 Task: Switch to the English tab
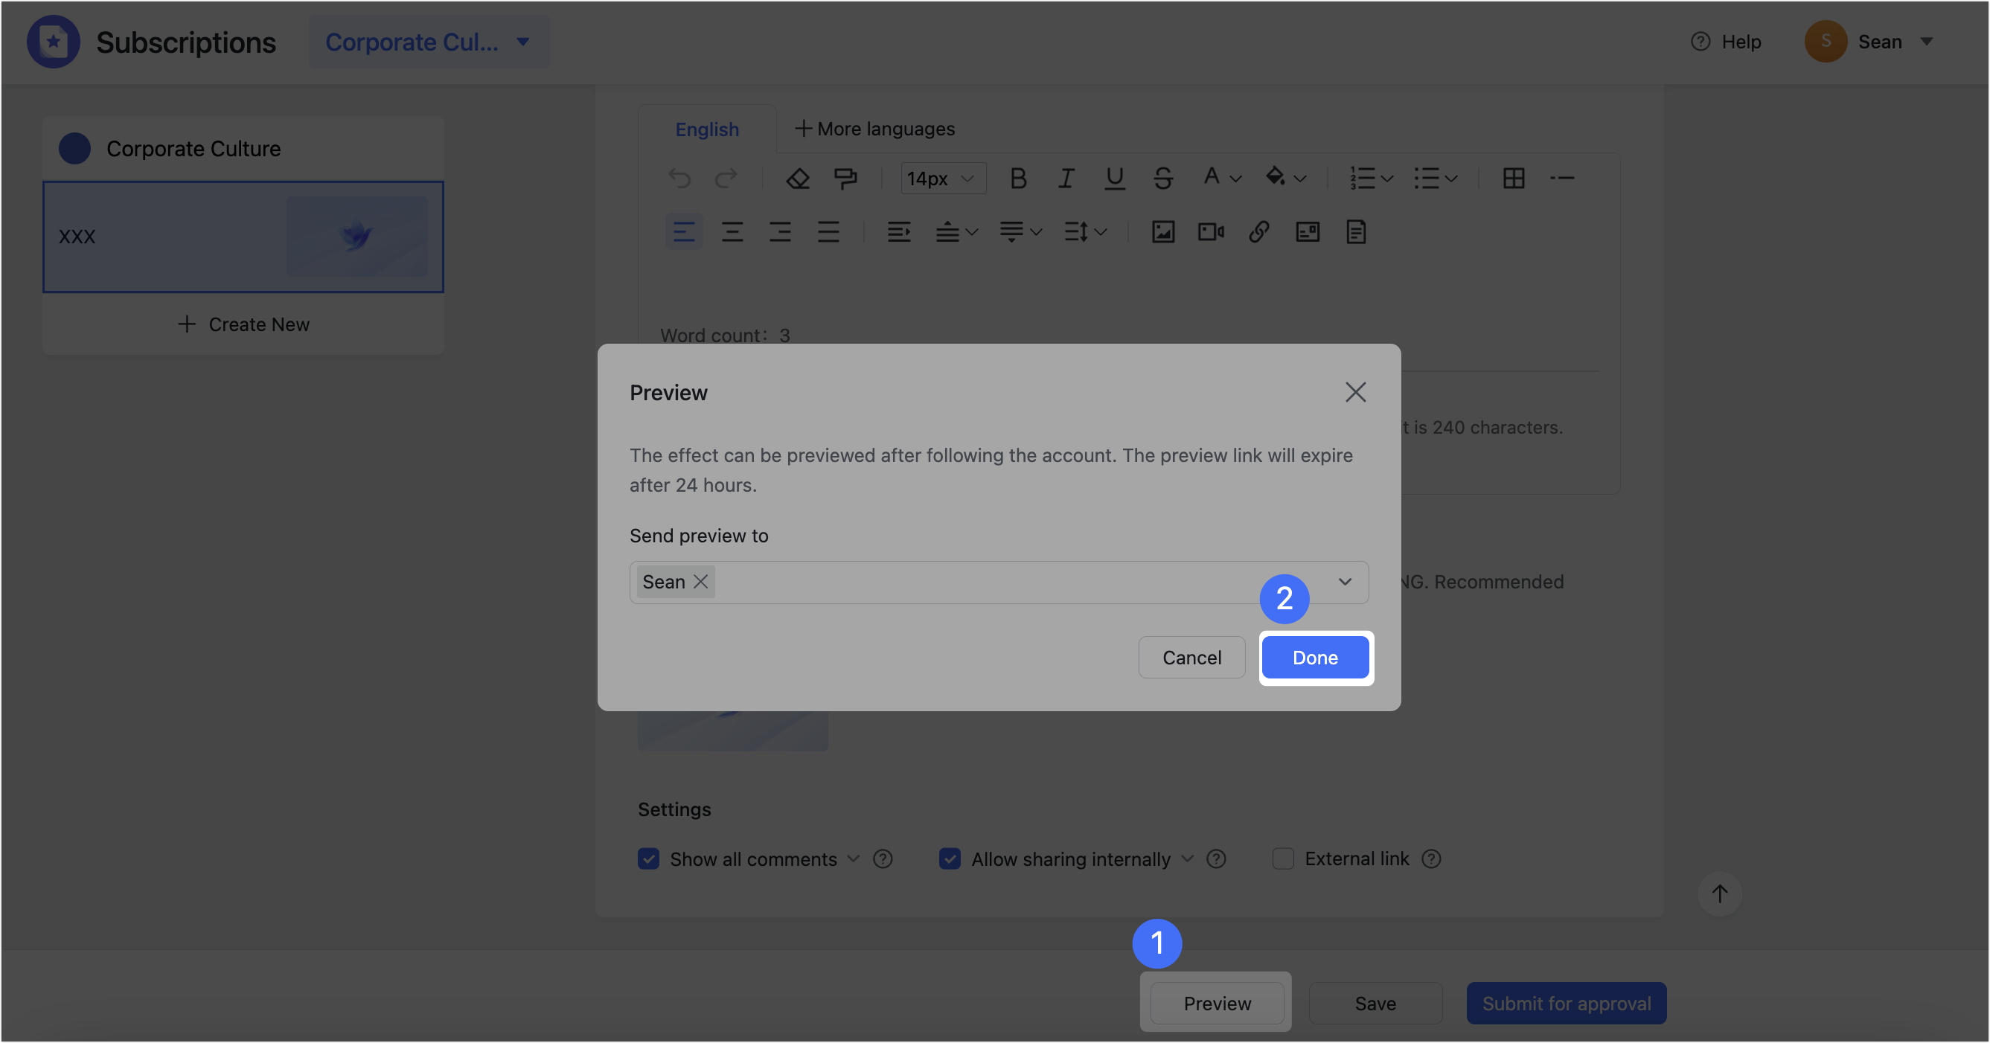pyautogui.click(x=707, y=129)
